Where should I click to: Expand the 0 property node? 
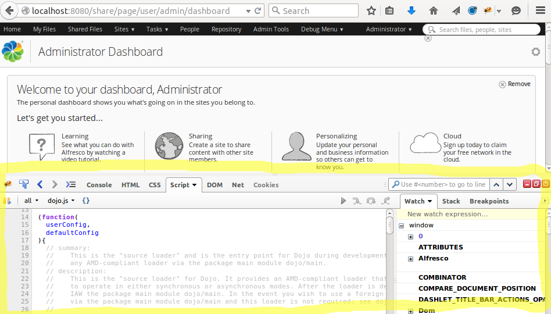(x=410, y=237)
